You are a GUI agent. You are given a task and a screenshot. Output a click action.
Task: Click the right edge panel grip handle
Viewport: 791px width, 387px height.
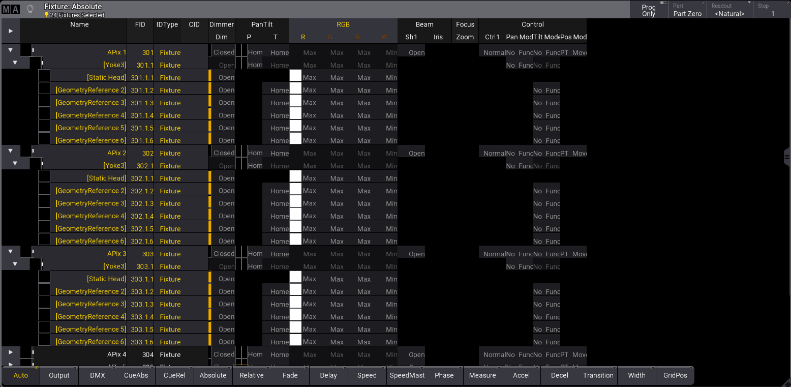787,157
